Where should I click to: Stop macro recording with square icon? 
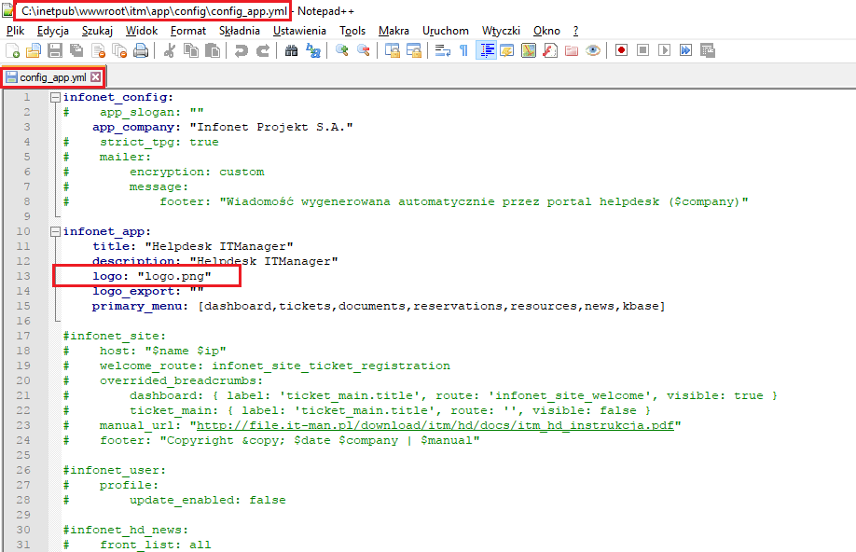click(x=643, y=50)
